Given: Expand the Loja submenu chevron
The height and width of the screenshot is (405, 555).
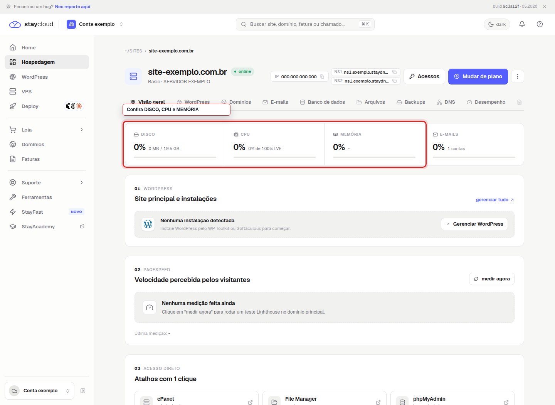Looking at the screenshot, I should [x=81, y=130].
